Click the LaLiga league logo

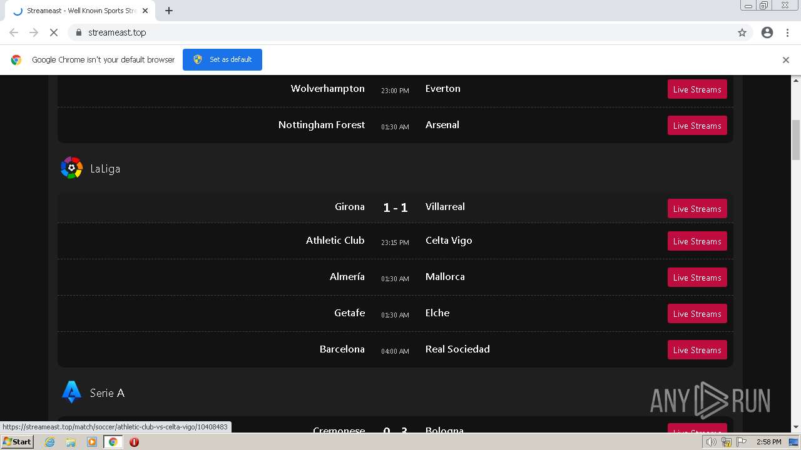[x=71, y=168]
